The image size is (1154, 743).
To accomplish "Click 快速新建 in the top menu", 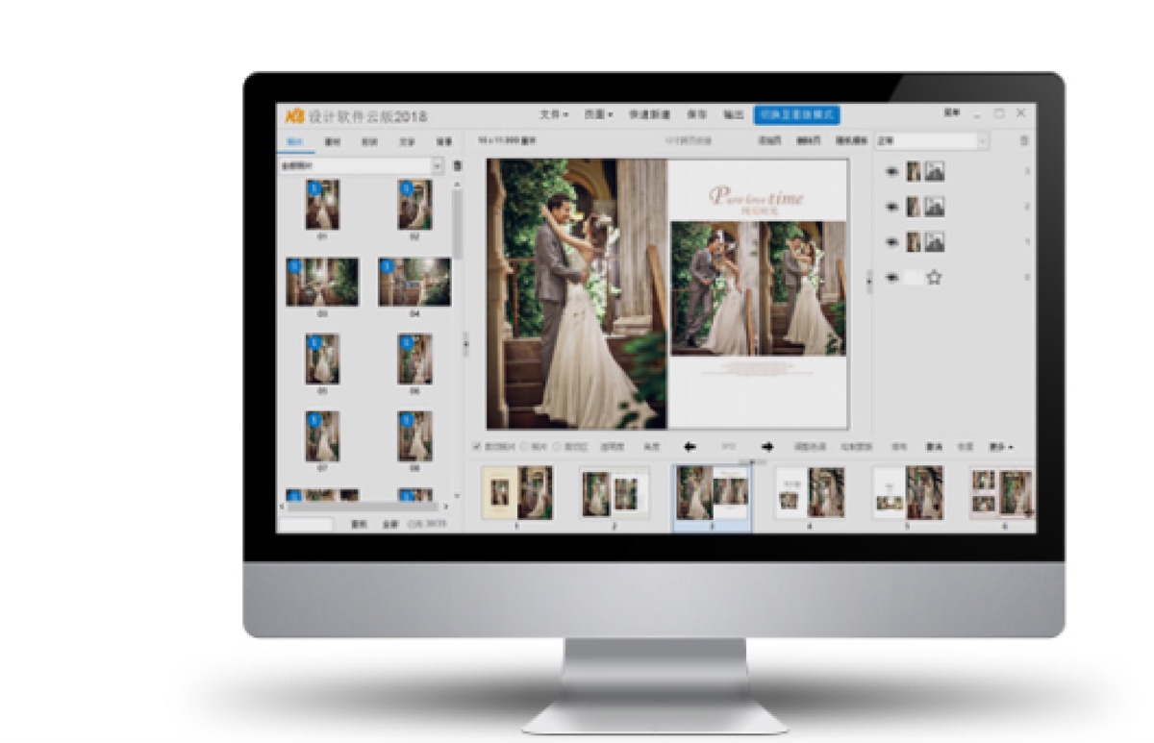I will 650,114.
